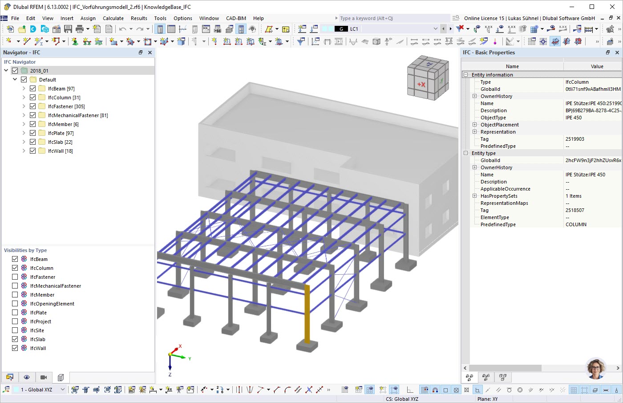
Task: Select the IfcSlab [22] folder item
Action: pos(60,142)
